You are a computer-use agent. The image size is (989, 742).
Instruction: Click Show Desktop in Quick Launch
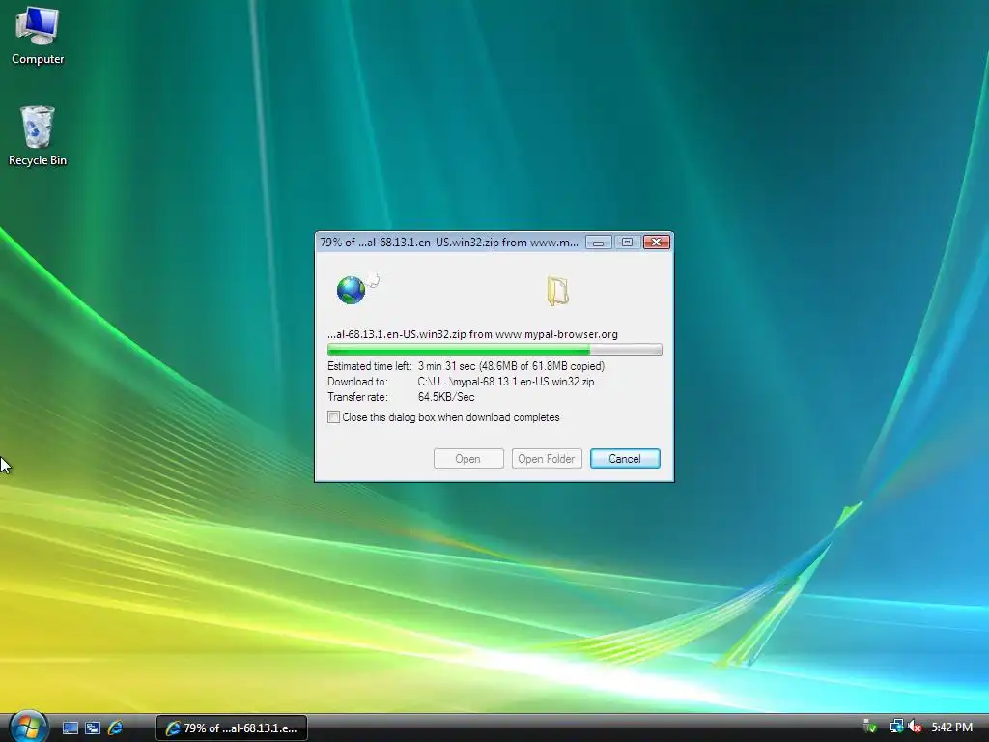coord(70,728)
